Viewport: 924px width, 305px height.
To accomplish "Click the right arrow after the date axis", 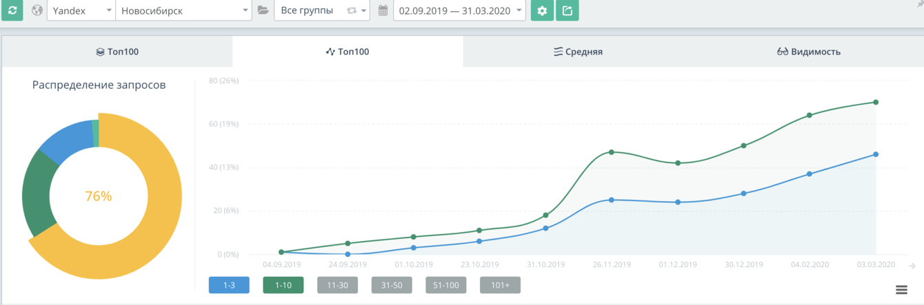I will (912, 265).
